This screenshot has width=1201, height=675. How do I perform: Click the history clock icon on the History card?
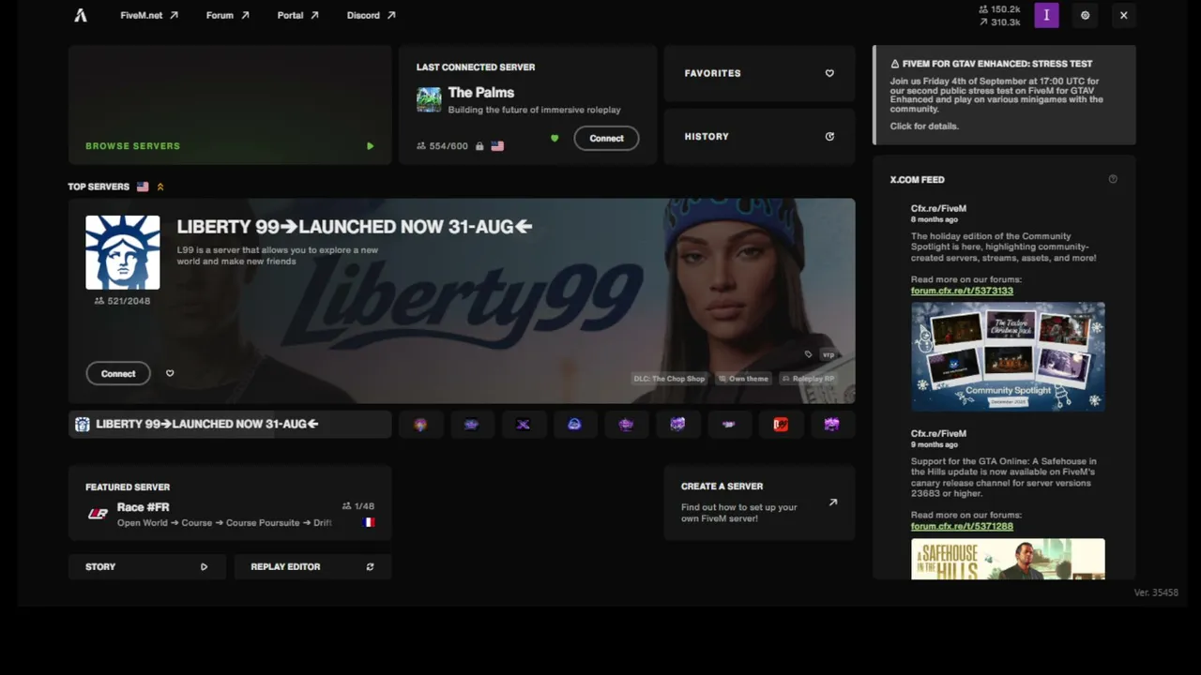click(829, 137)
